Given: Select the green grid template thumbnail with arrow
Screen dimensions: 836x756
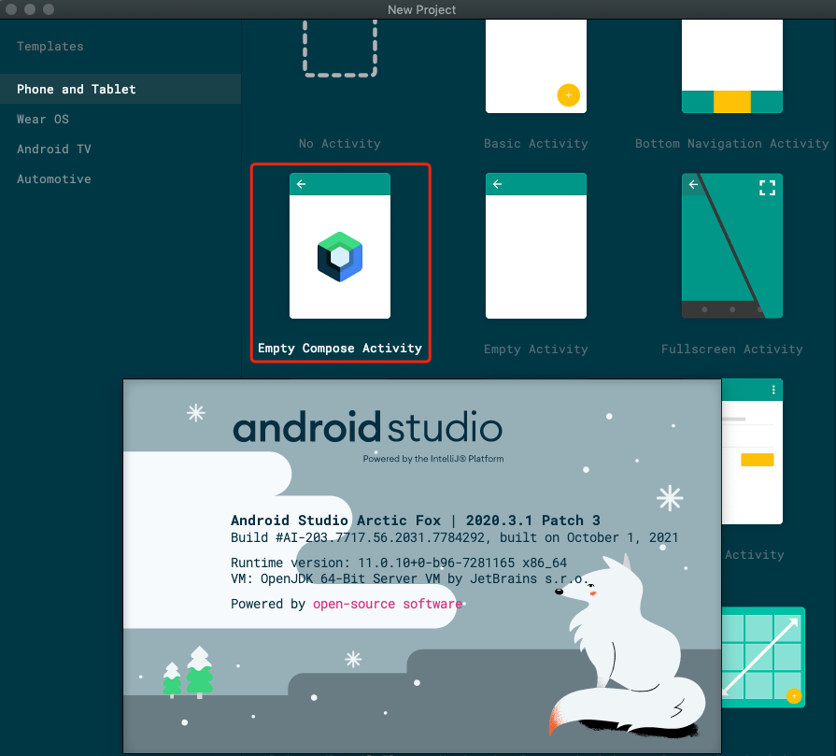Looking at the screenshot, I should coord(763,657).
